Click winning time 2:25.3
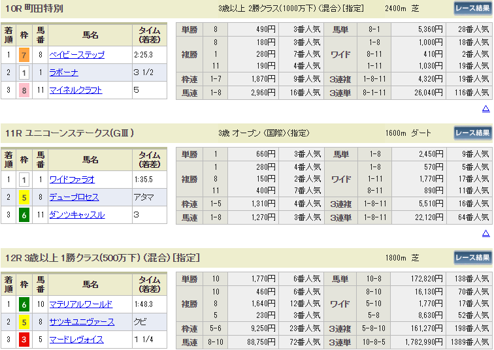Screen dimensions: 494x350 [143, 55]
